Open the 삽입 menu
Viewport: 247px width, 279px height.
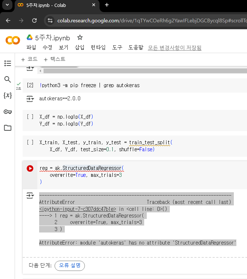(x=79, y=47)
